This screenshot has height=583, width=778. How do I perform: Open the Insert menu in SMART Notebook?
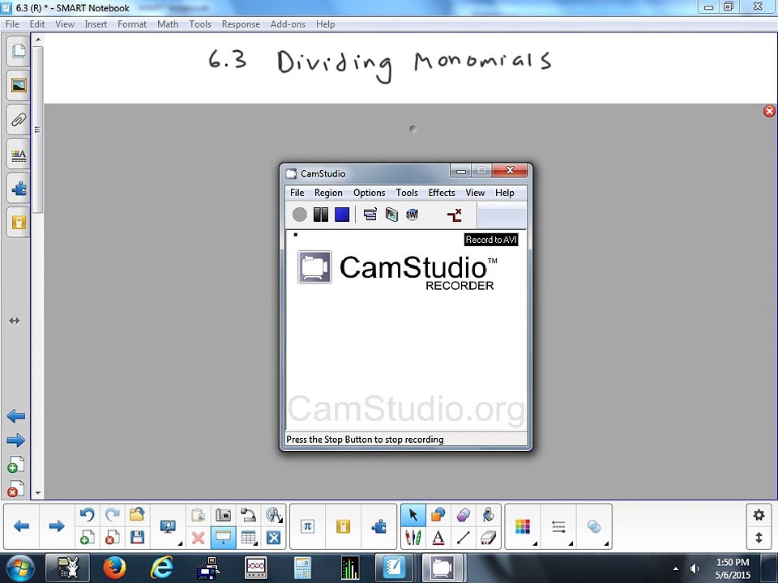[x=96, y=24]
